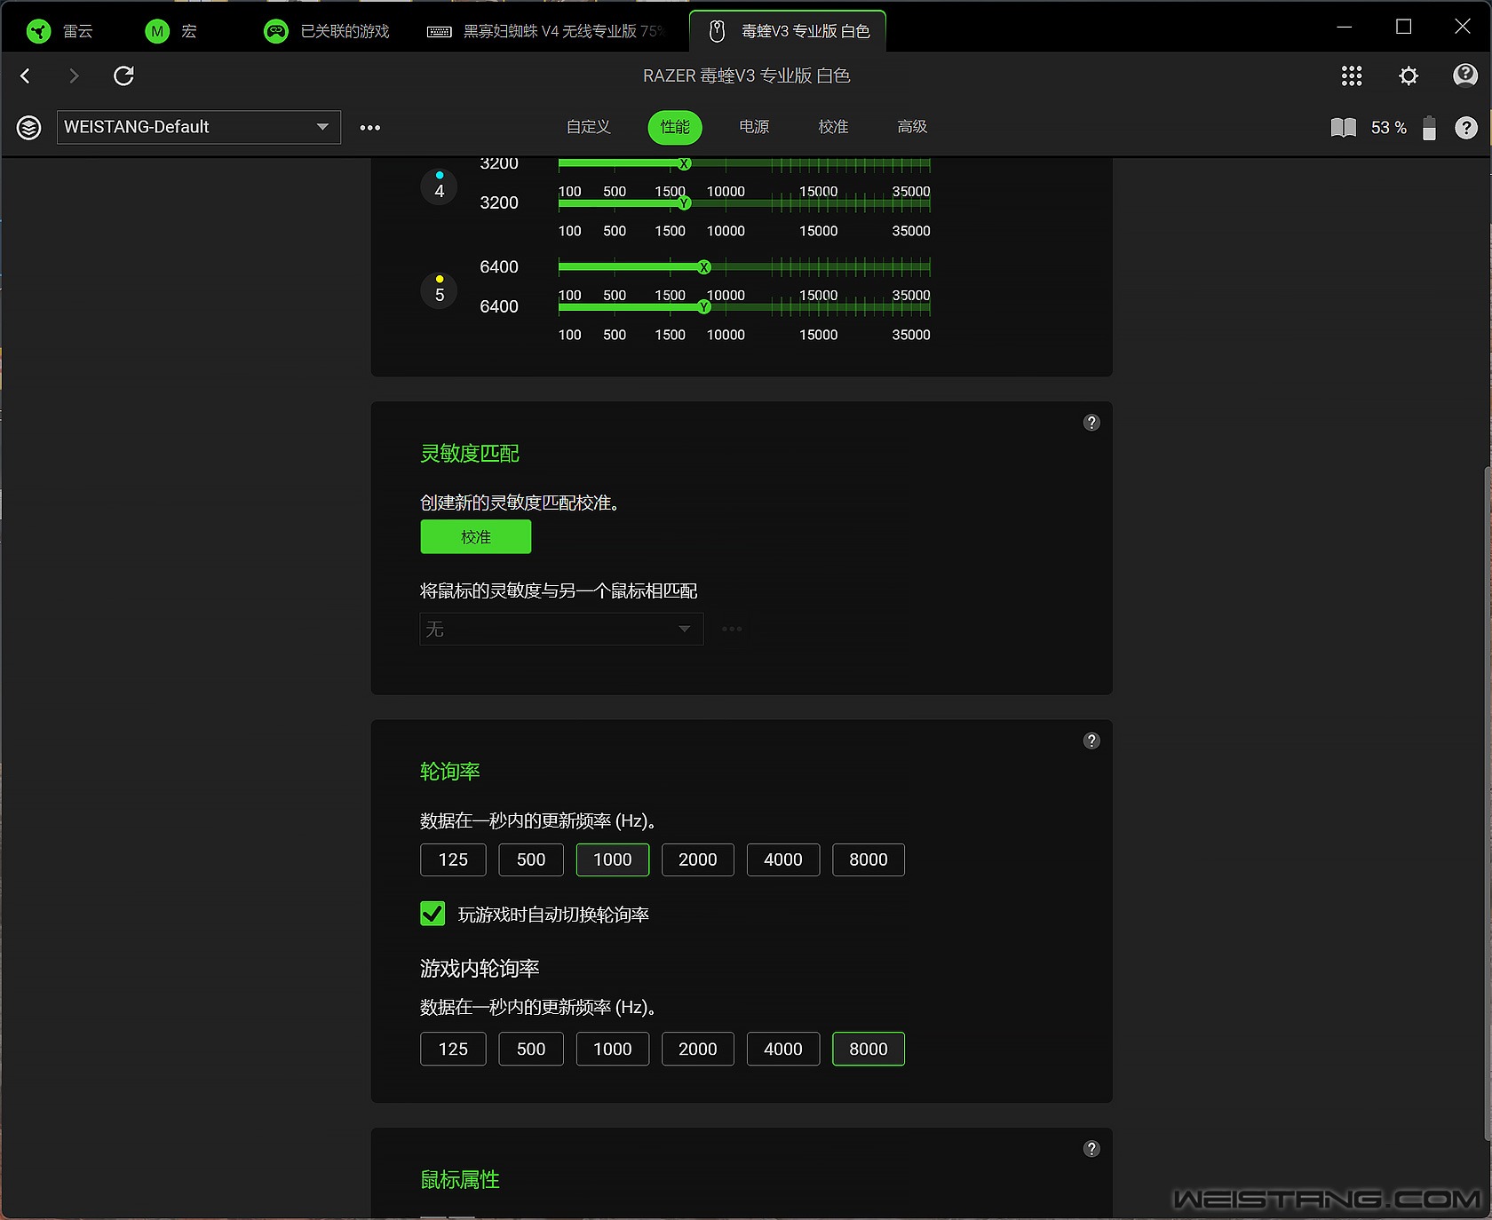
Task: Toggle 玩游戏时自动切换轮询率 checkbox
Action: point(433,914)
